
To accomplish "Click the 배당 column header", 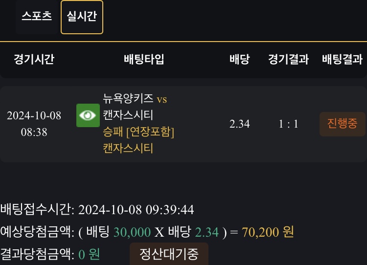I will point(239,60).
